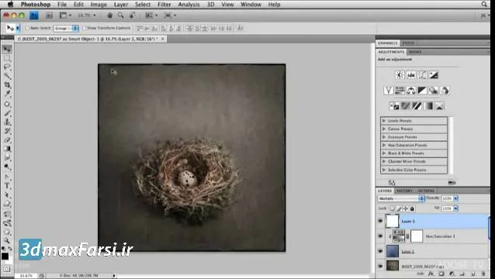Open the Opacity slider popup arrow

tap(455, 198)
